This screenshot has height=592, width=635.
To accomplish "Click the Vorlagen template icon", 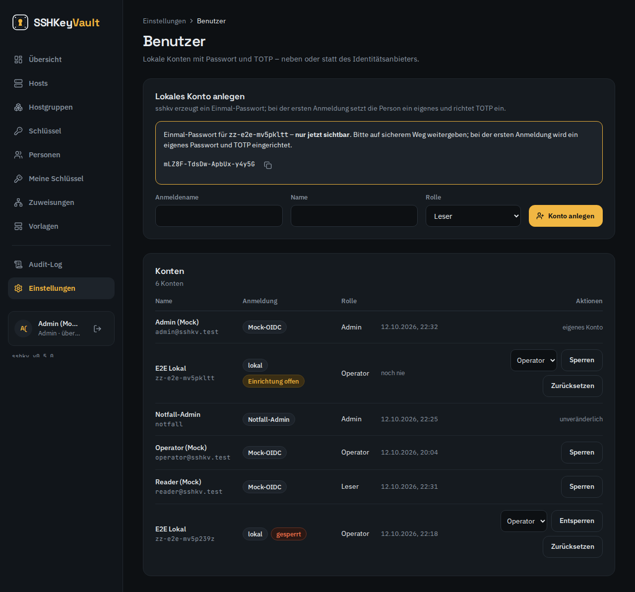I will pyautogui.click(x=18, y=226).
